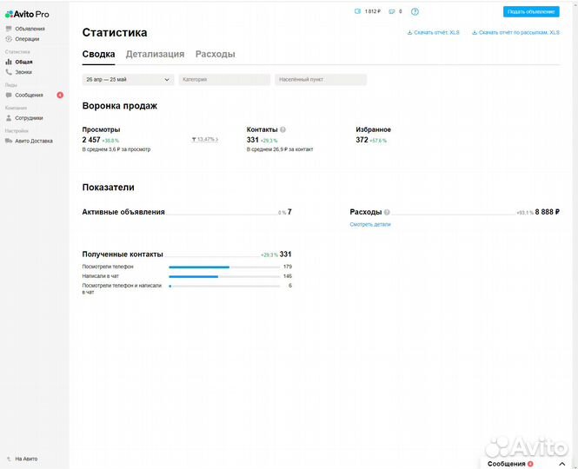
Task: Click Посмотрели телефон и написали bar
Action: pos(224,286)
